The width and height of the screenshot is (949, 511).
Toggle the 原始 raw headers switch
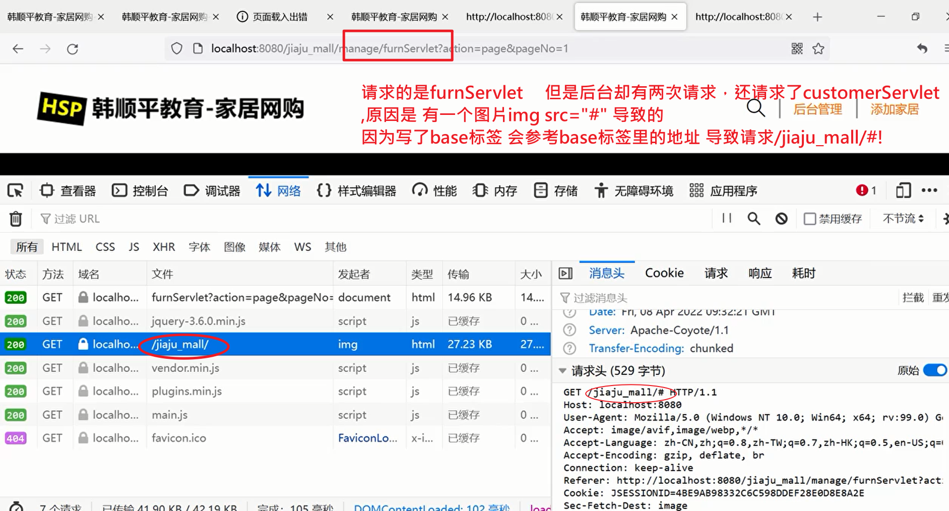(x=935, y=370)
